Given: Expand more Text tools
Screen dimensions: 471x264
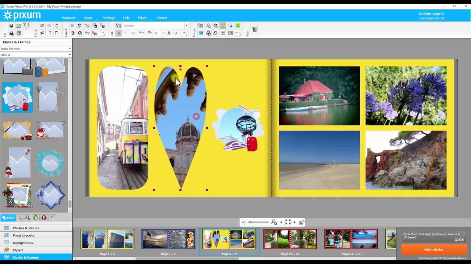Looking at the screenshot, I should click(x=185, y=33).
